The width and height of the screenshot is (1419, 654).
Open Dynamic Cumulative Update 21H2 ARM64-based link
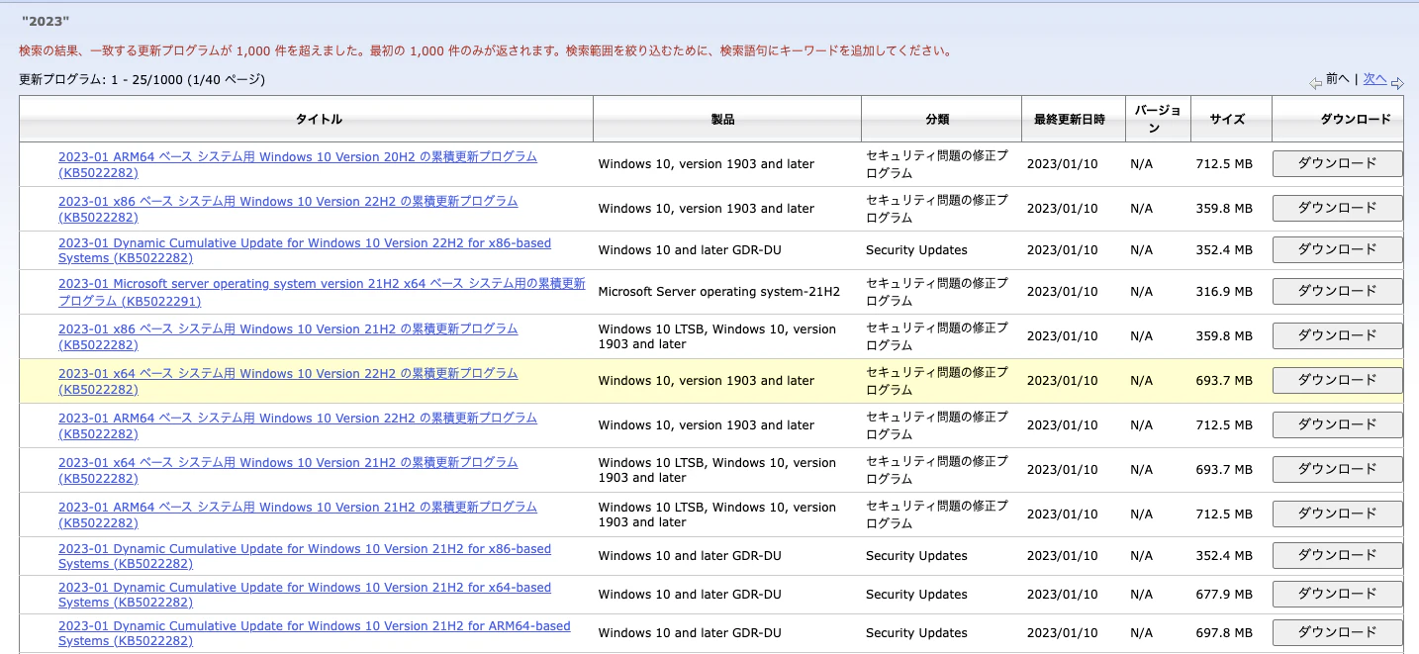(315, 633)
